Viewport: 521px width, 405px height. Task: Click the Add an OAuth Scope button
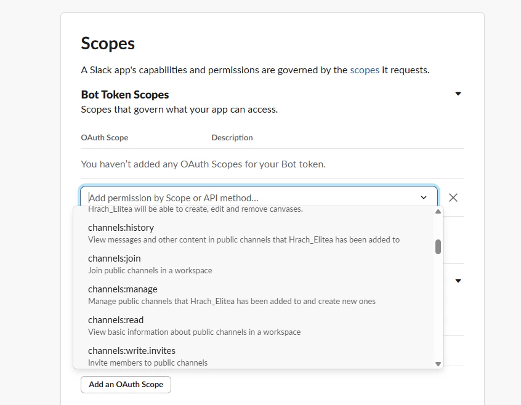126,385
